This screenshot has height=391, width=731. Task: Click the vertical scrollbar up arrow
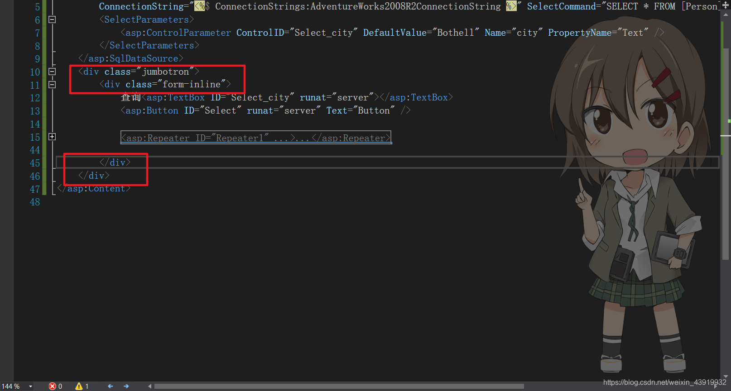pos(726,14)
